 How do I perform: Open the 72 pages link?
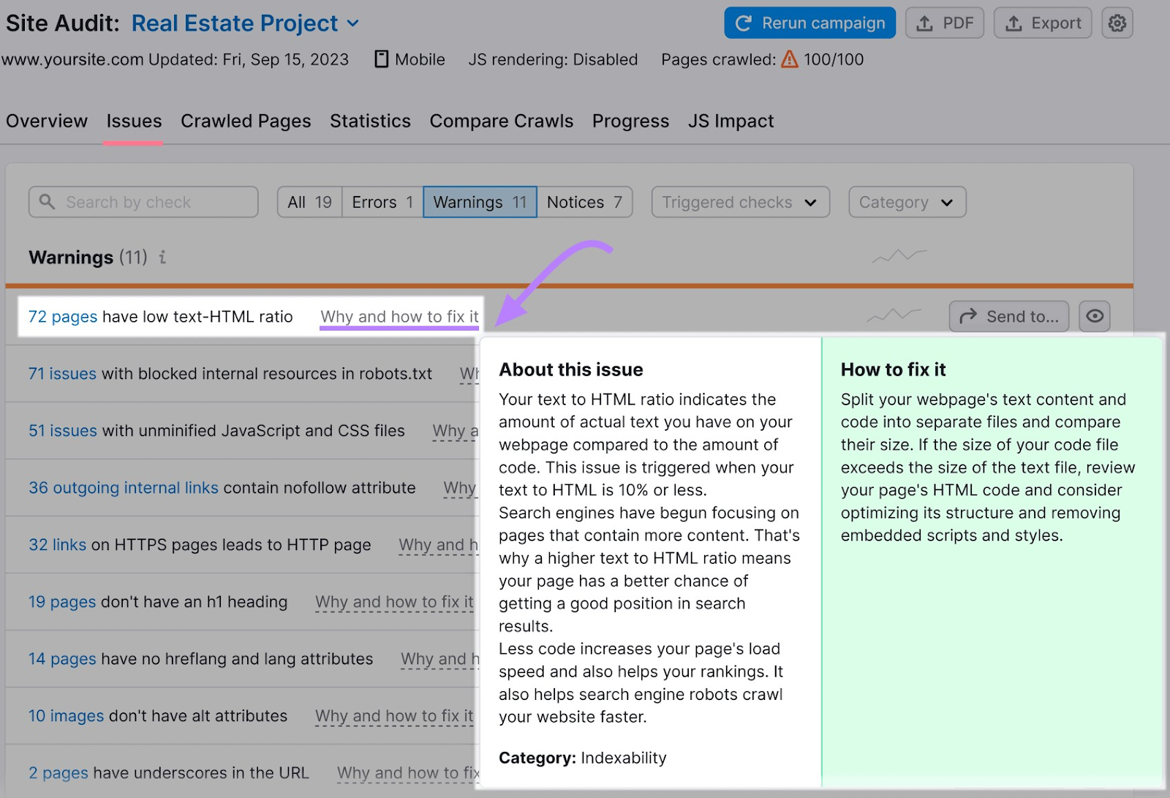[x=62, y=316]
